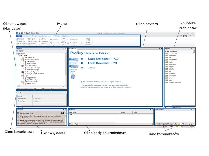Click the Reset Window Position icon
209x156 pixels.
68,43
